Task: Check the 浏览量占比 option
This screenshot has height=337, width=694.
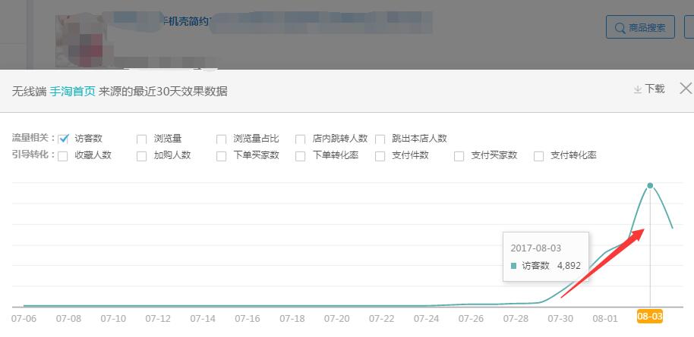Action: tap(222, 139)
